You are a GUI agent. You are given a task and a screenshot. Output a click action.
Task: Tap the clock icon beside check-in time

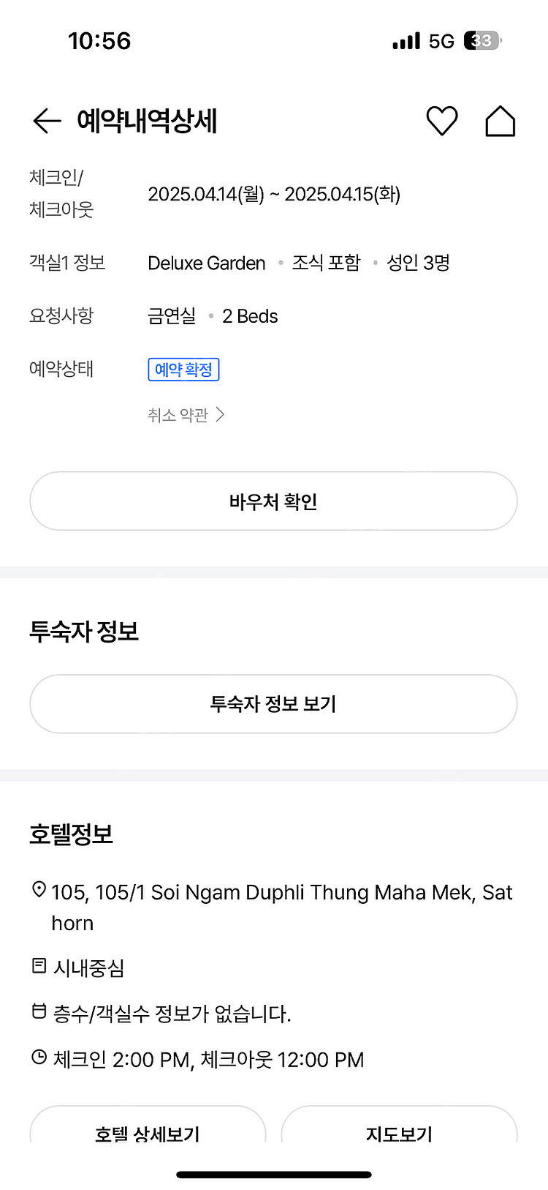coord(39,1058)
